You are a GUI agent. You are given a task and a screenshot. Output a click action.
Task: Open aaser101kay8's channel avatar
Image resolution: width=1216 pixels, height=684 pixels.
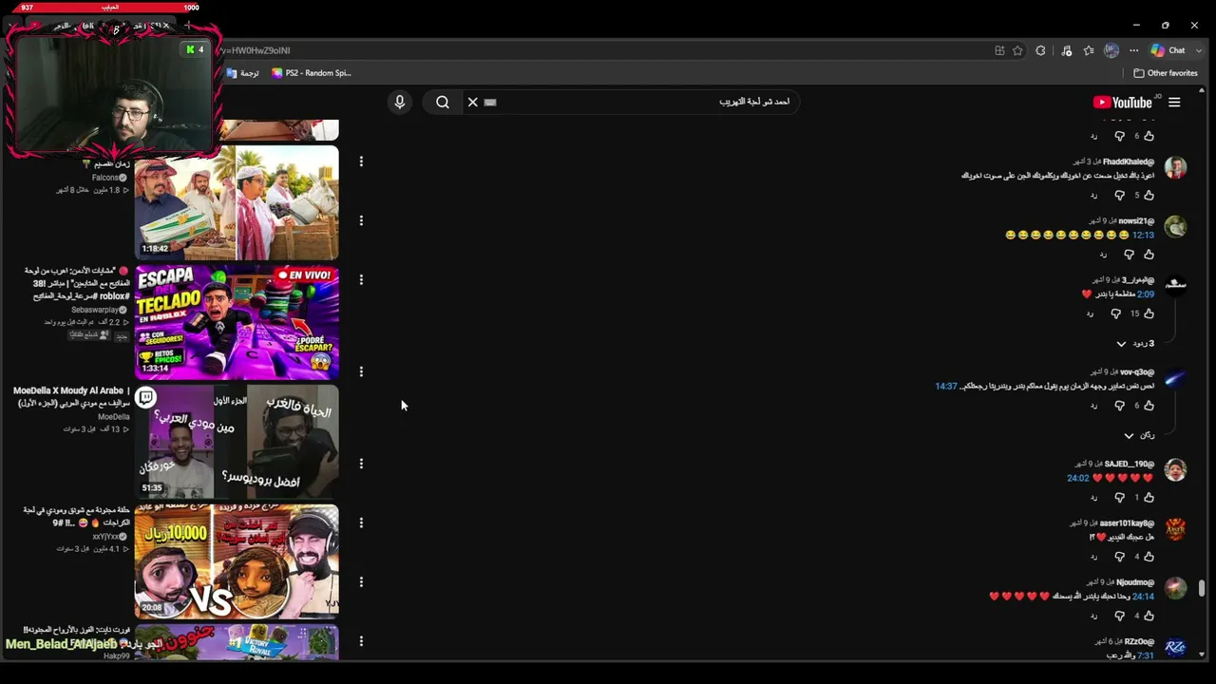pyautogui.click(x=1176, y=529)
